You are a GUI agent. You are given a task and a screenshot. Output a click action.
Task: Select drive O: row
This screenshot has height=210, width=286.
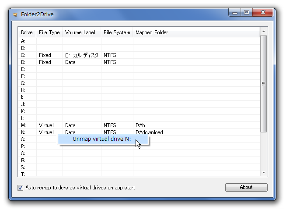[x=139, y=139]
